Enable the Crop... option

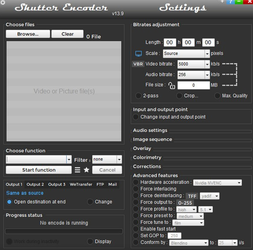pyautogui.click(x=179, y=96)
